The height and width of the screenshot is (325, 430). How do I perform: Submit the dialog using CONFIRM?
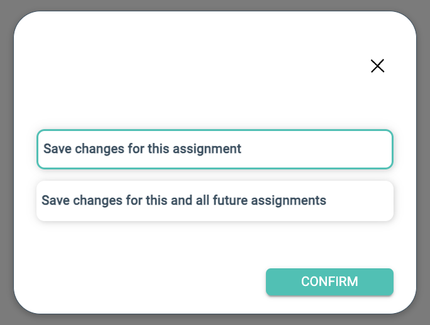pos(329,282)
